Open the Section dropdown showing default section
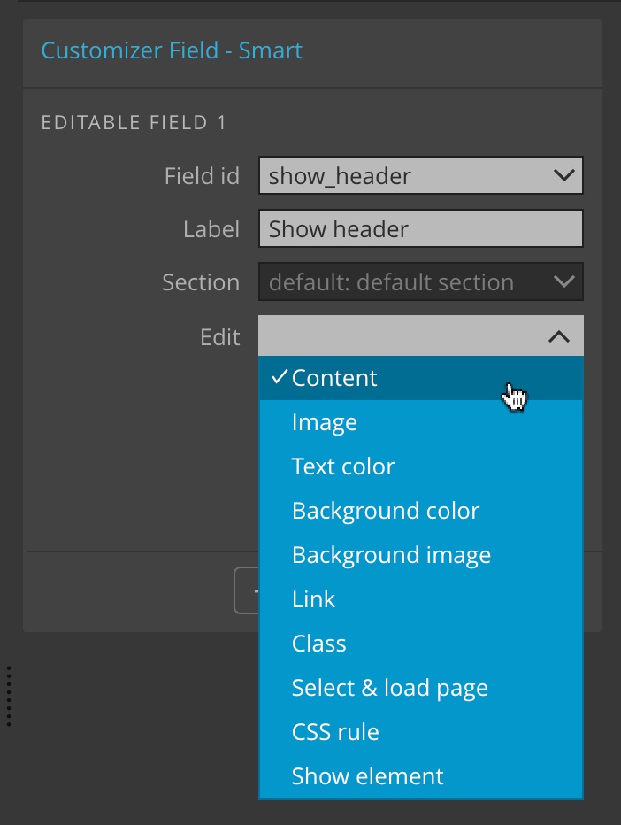Image resolution: width=621 pixels, height=825 pixels. pos(421,282)
